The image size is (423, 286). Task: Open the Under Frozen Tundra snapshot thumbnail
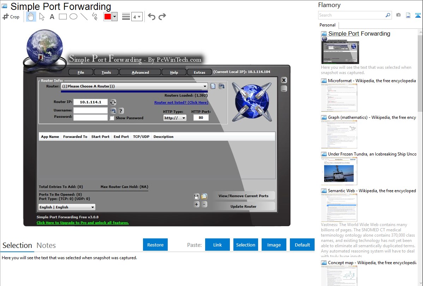(x=339, y=171)
